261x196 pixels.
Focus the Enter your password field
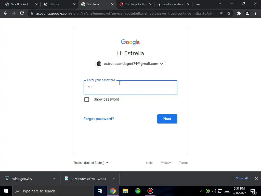point(130,87)
